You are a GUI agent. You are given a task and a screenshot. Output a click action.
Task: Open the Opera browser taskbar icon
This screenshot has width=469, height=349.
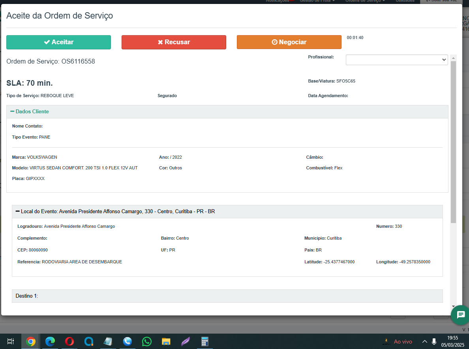69,341
